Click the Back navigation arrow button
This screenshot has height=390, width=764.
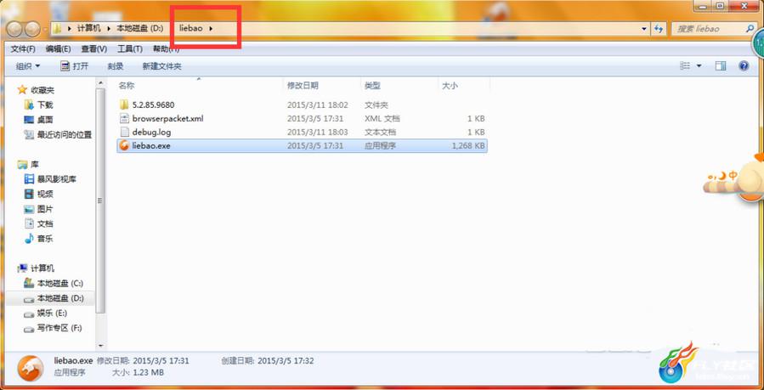(x=15, y=29)
